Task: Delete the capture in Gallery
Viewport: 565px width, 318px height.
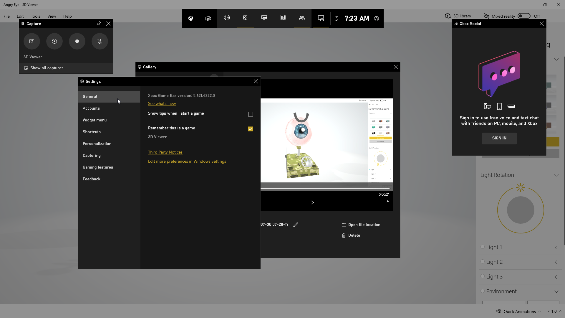Action: 351,235
